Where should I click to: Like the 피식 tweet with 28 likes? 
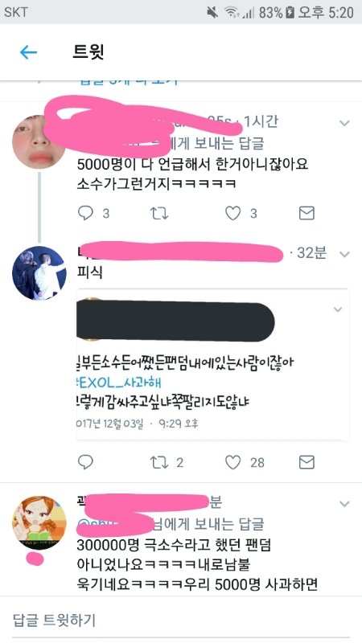tap(232, 463)
